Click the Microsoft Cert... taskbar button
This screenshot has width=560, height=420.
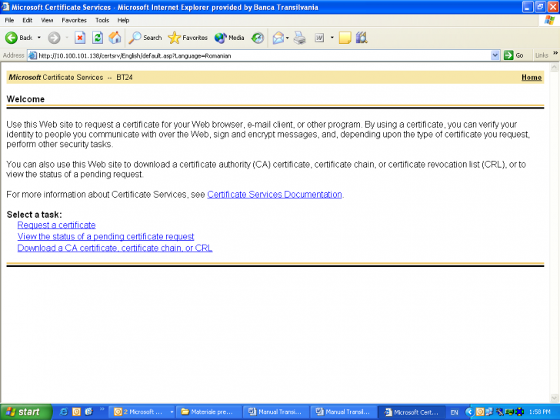412,412
